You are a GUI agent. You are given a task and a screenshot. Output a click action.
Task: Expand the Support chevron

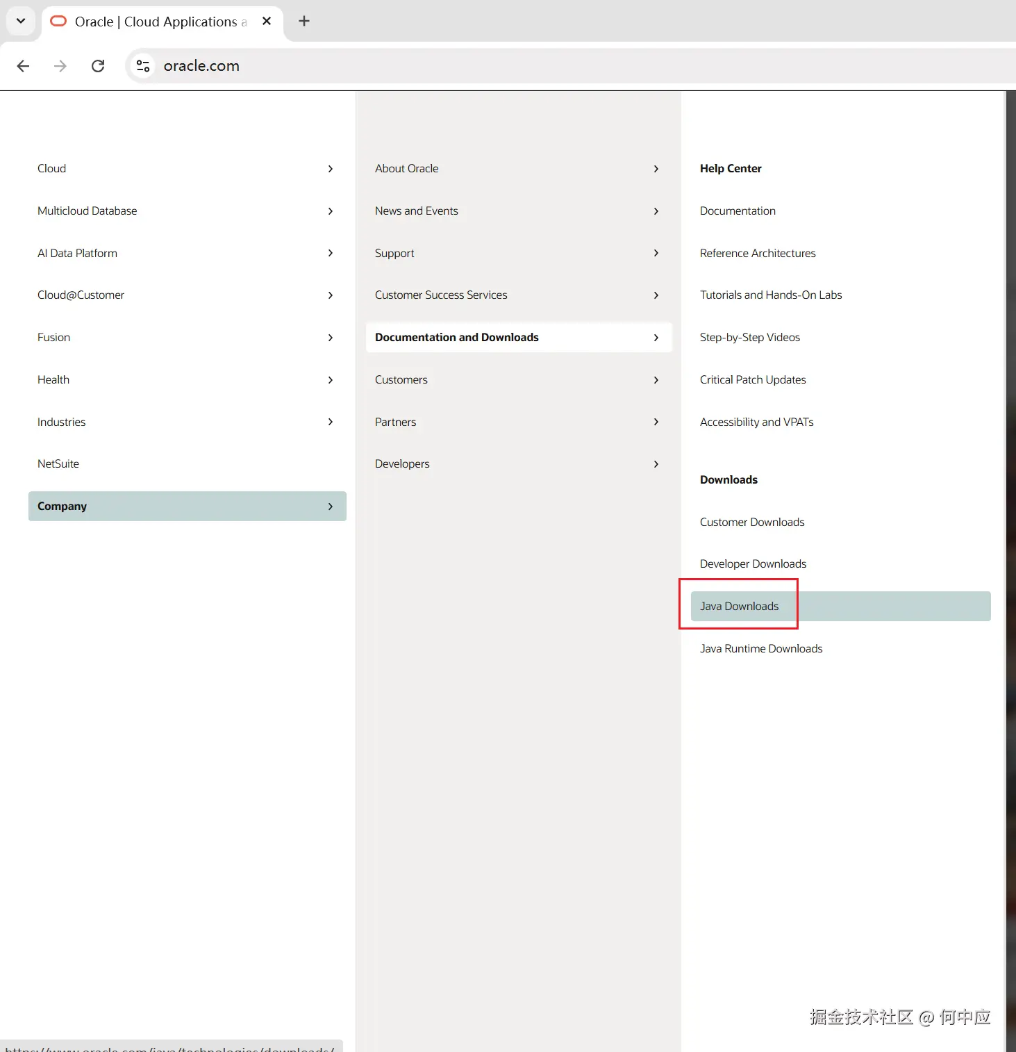point(656,253)
